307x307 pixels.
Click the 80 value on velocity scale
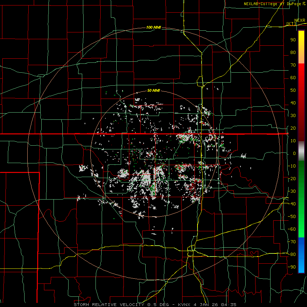click(x=293, y=53)
